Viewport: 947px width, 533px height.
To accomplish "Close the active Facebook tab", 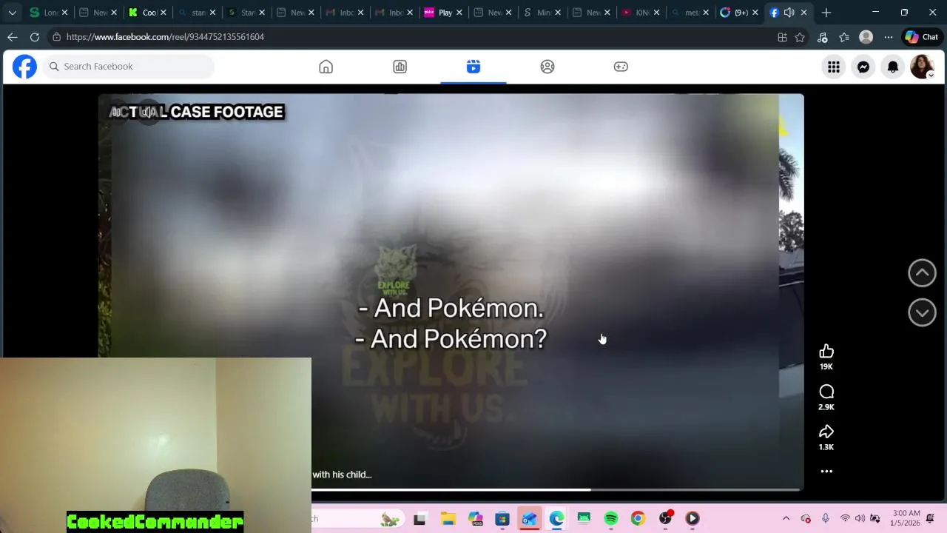I will pyautogui.click(x=804, y=13).
